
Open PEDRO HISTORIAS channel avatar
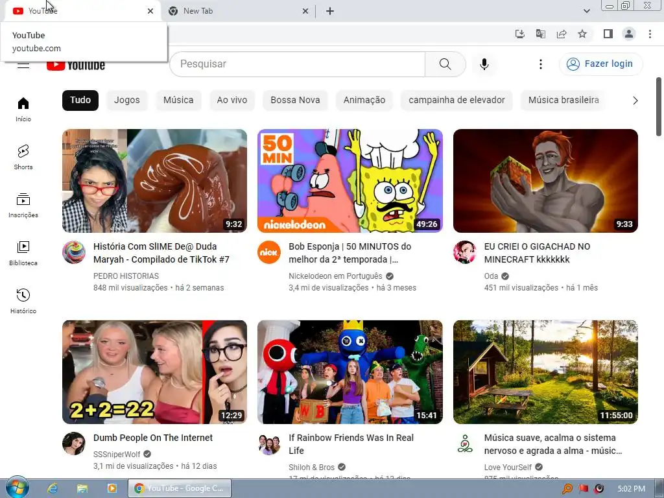(x=74, y=252)
